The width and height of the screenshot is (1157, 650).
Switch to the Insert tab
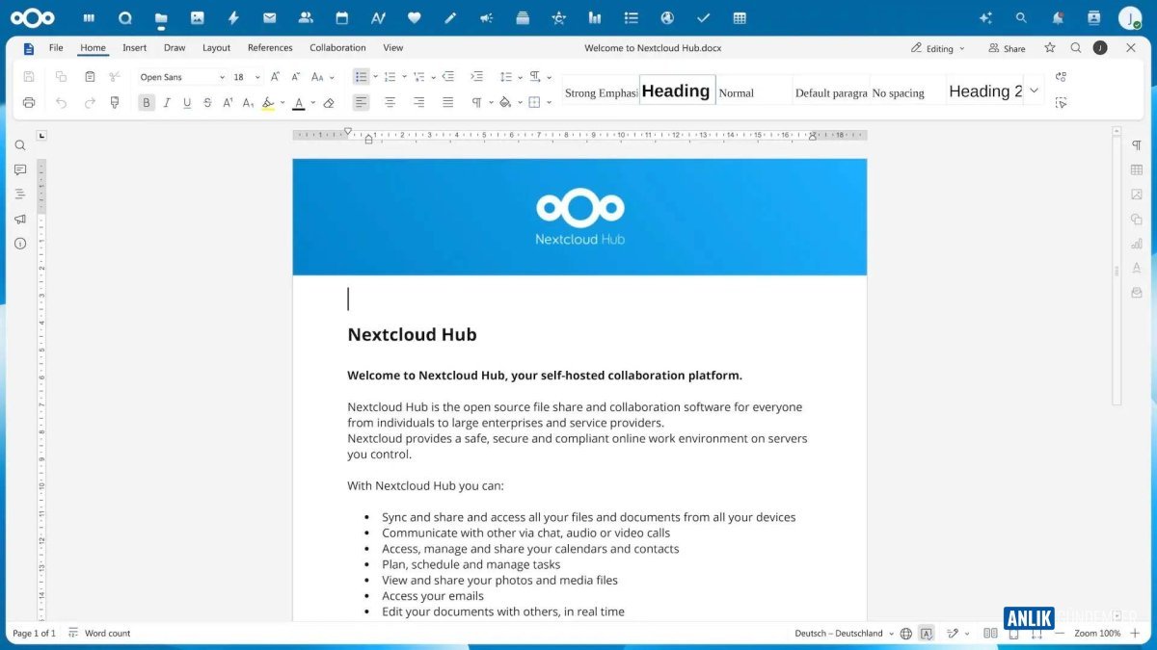point(135,47)
